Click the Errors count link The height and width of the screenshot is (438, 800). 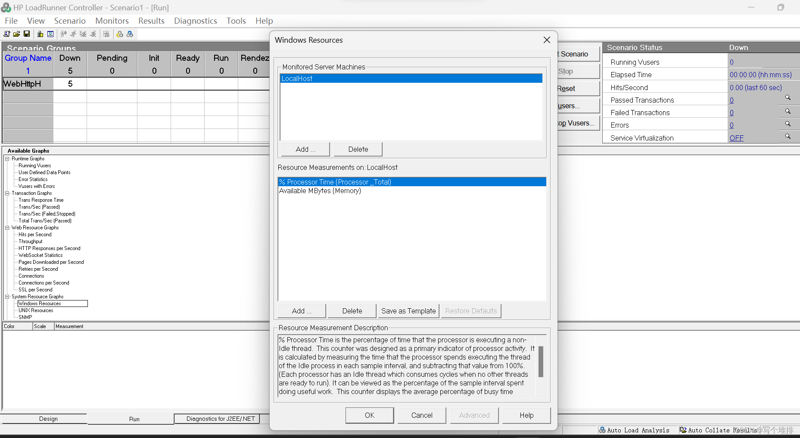(732, 125)
